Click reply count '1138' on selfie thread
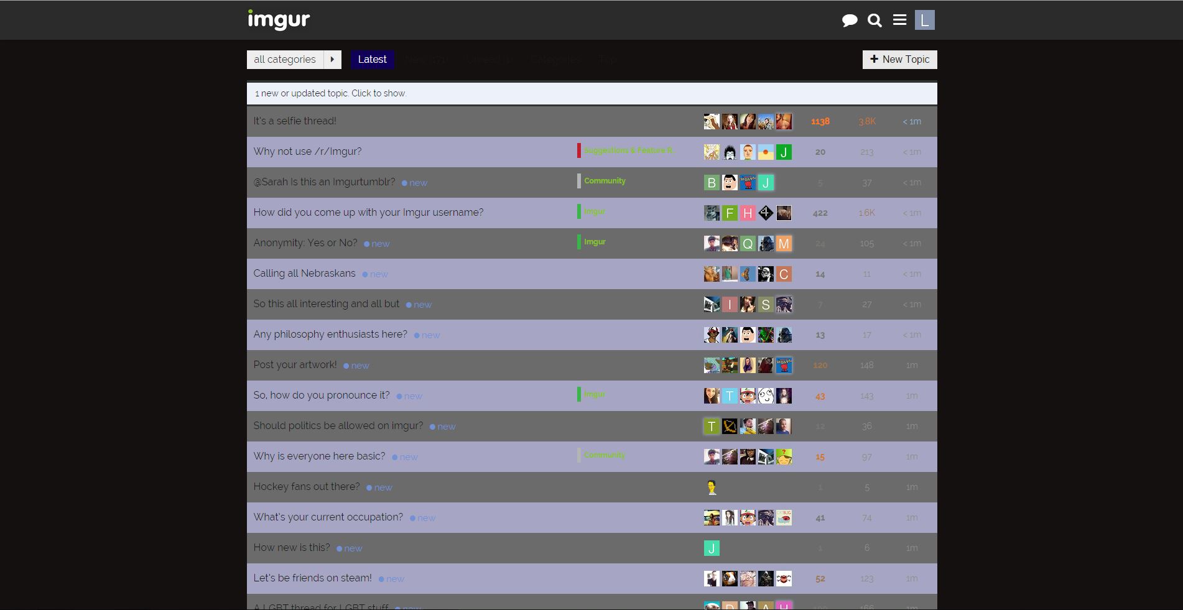Viewport: 1183px width, 610px height. pos(820,121)
